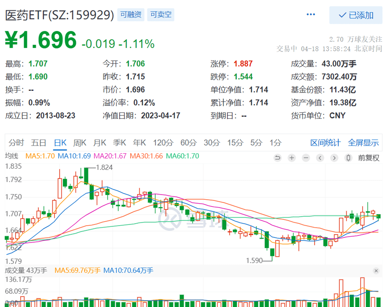Pan the chart left using the arrow icon
The height and width of the screenshot is (307, 386).
pyautogui.click(x=320, y=158)
